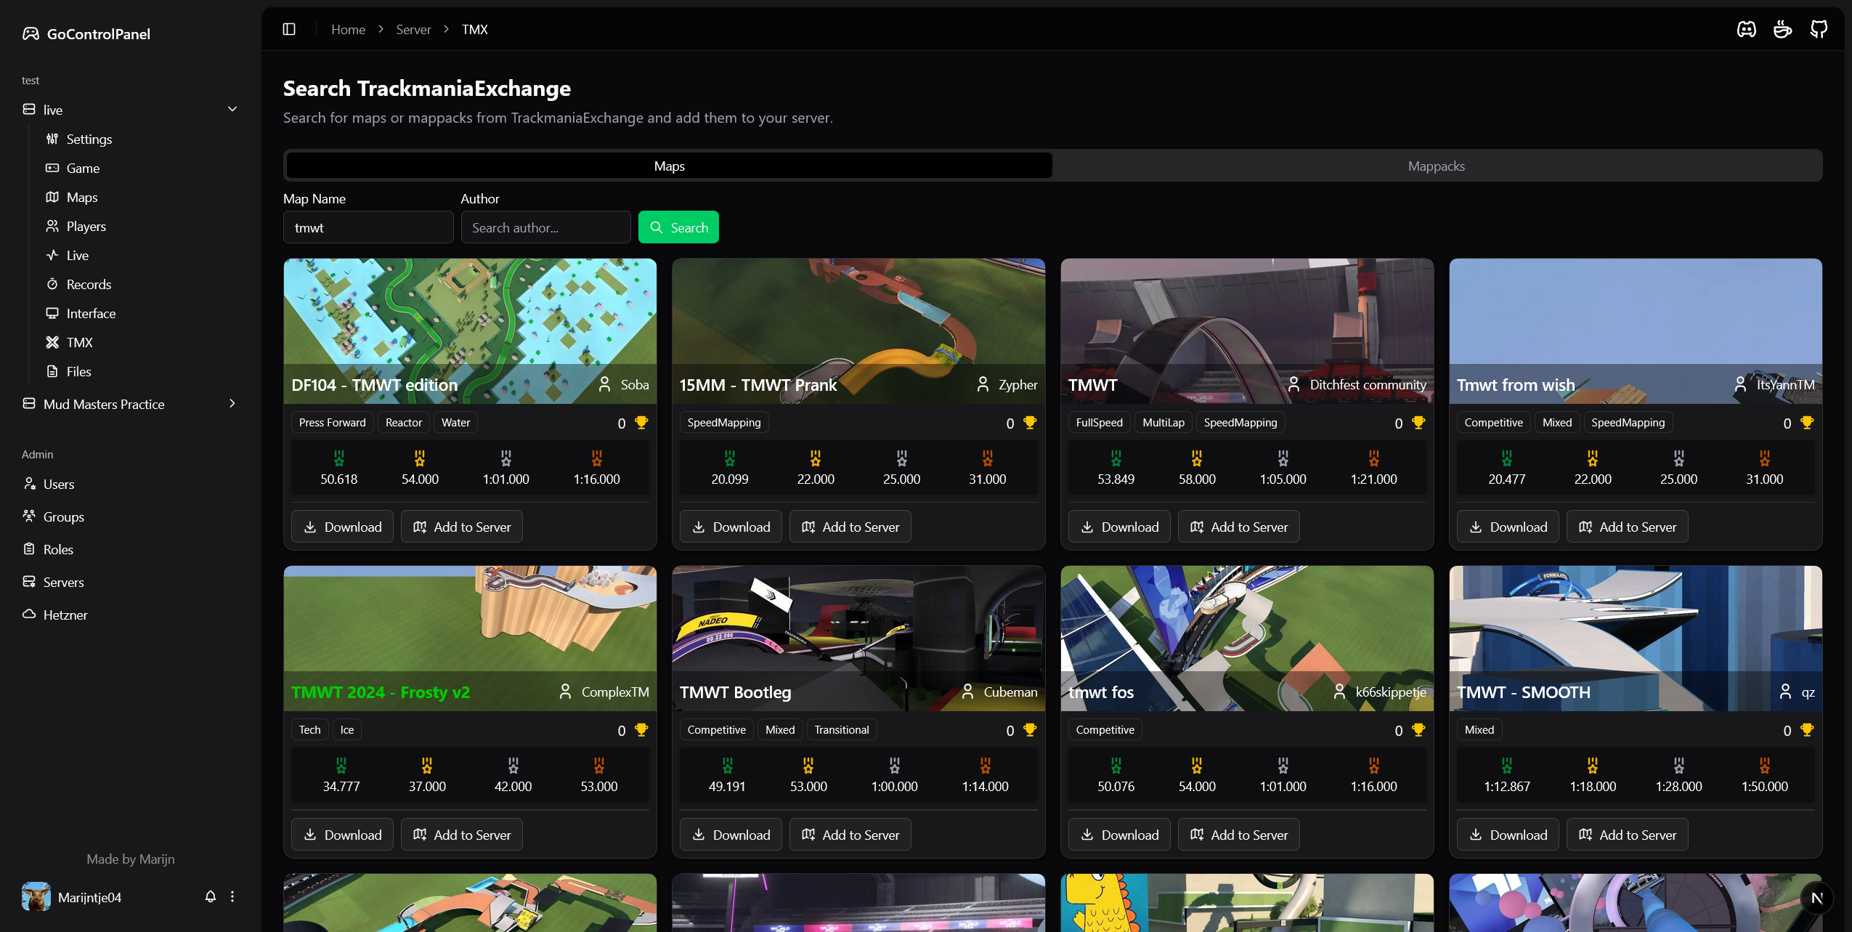This screenshot has height=932, width=1852.
Task: Click the green Search button
Action: pos(678,227)
